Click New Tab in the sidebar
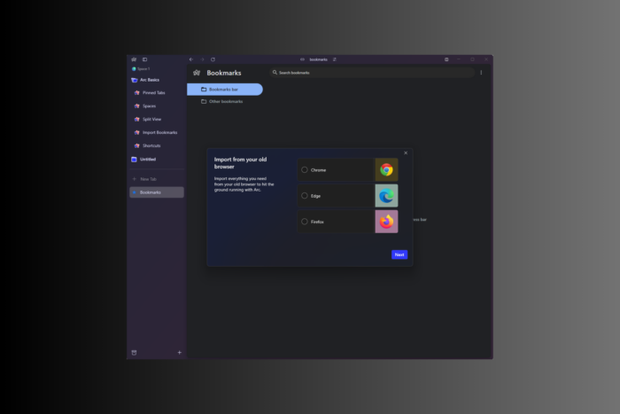620x414 pixels. pos(157,179)
